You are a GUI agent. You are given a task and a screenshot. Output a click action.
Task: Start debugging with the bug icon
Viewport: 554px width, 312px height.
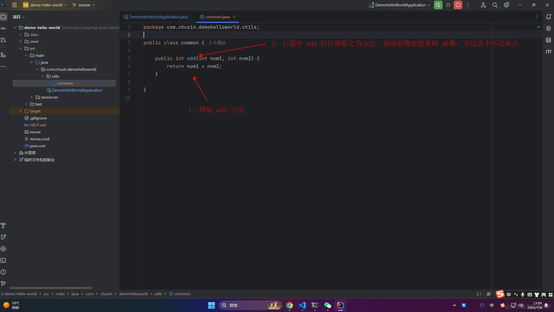point(448,5)
